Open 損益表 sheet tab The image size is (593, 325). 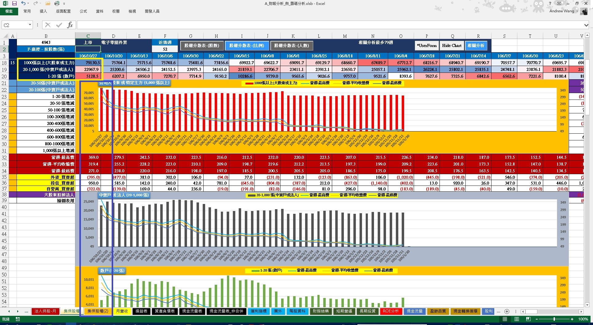pyautogui.click(x=141, y=311)
